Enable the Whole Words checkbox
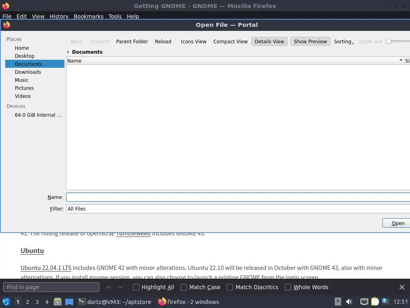The image size is (410, 308). click(288, 287)
